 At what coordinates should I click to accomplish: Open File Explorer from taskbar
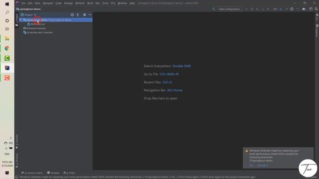(7, 39)
